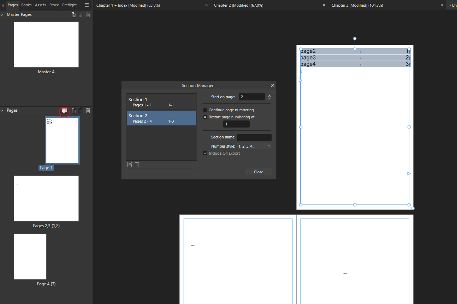Click the Add Master icon in Master Pages
This screenshot has height=304, width=457.
pyautogui.click(x=74, y=15)
